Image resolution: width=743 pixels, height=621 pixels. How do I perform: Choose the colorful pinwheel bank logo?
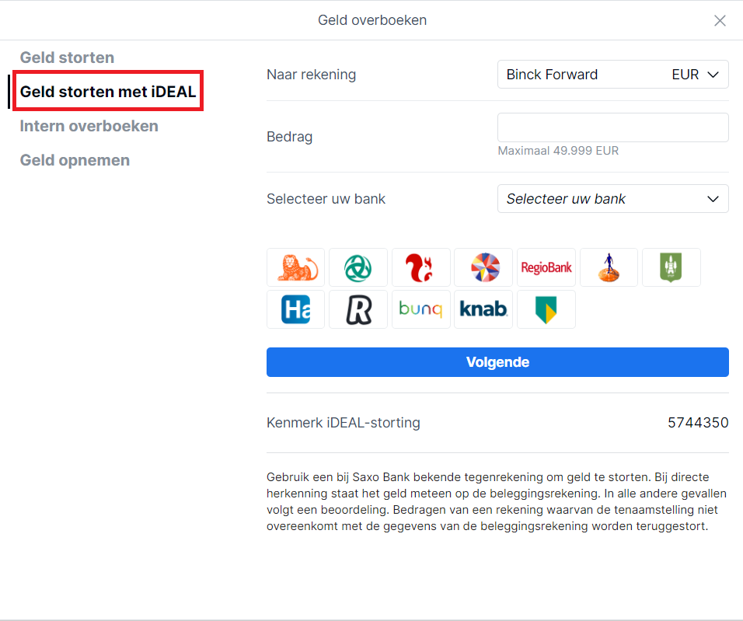483,267
